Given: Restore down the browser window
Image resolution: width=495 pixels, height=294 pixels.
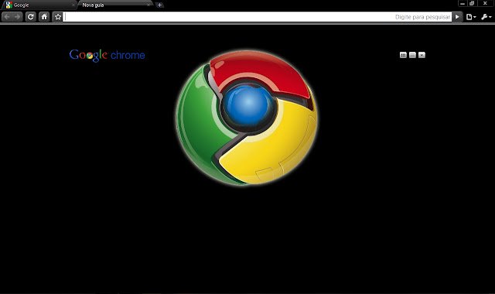Looking at the screenshot, I should point(472,3).
